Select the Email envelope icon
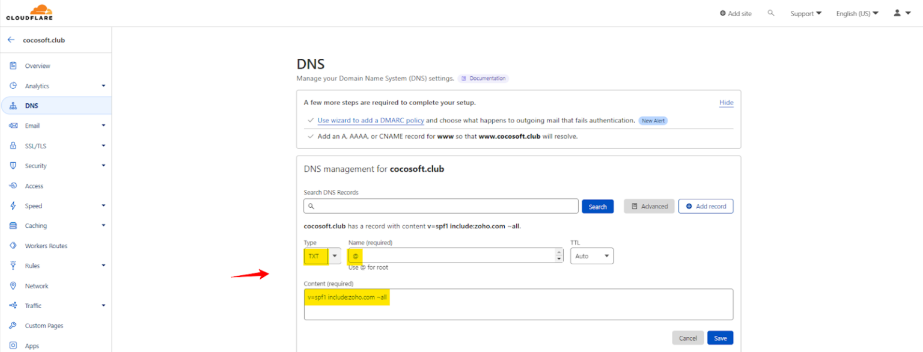923x352 pixels. point(13,126)
